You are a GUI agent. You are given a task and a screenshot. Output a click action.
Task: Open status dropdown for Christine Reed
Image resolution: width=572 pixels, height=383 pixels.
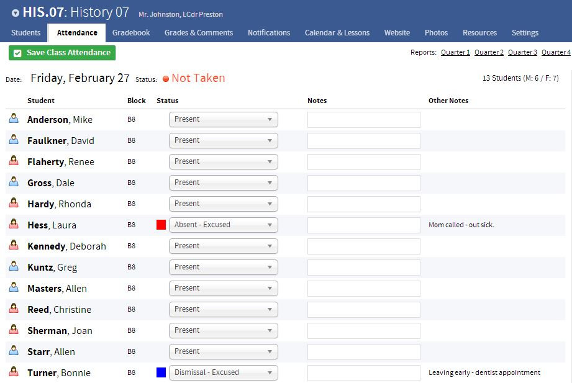223,310
